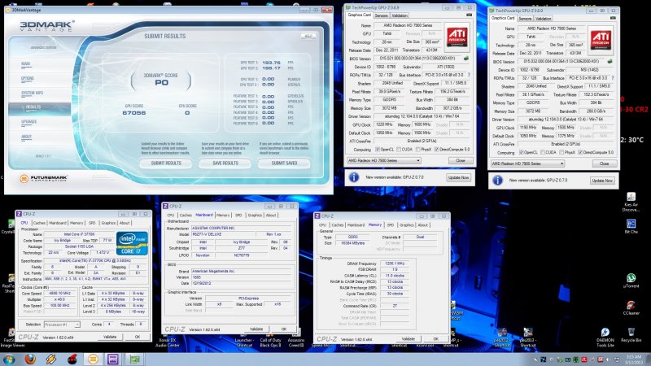The width and height of the screenshot is (651, 366).
Task: Click the Name field in GPU-Z 0.6.8
Action: (x=408, y=25)
